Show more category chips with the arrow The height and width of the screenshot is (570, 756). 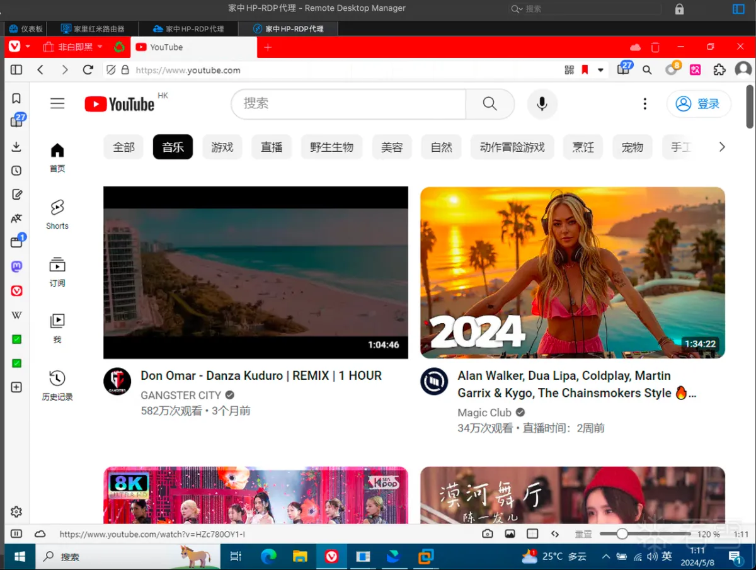pyautogui.click(x=722, y=147)
